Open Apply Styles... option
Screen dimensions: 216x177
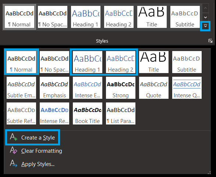coord(32,164)
